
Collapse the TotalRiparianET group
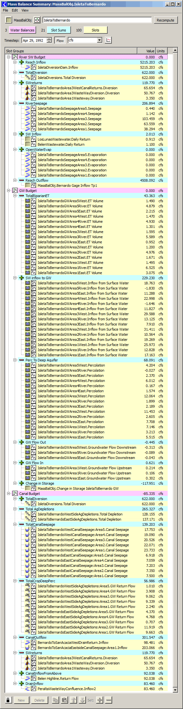click(15, 196)
